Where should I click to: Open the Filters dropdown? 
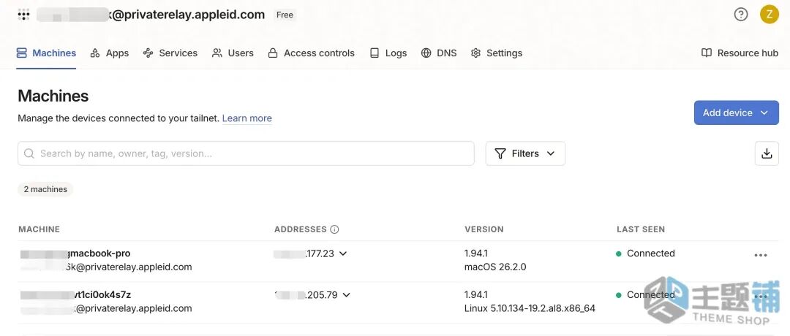525,153
